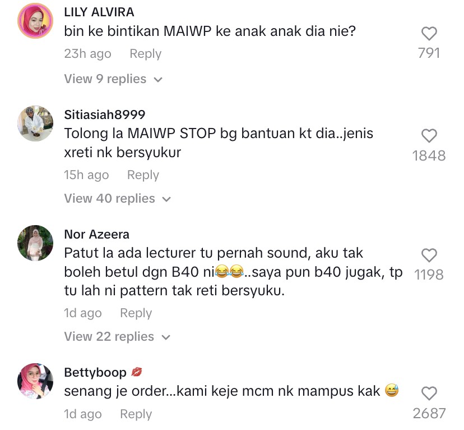Like Nor Azeera's comment
This screenshot has width=464, height=430.
[429, 255]
